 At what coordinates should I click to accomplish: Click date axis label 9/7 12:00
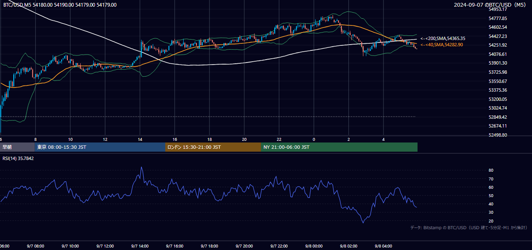105,246
